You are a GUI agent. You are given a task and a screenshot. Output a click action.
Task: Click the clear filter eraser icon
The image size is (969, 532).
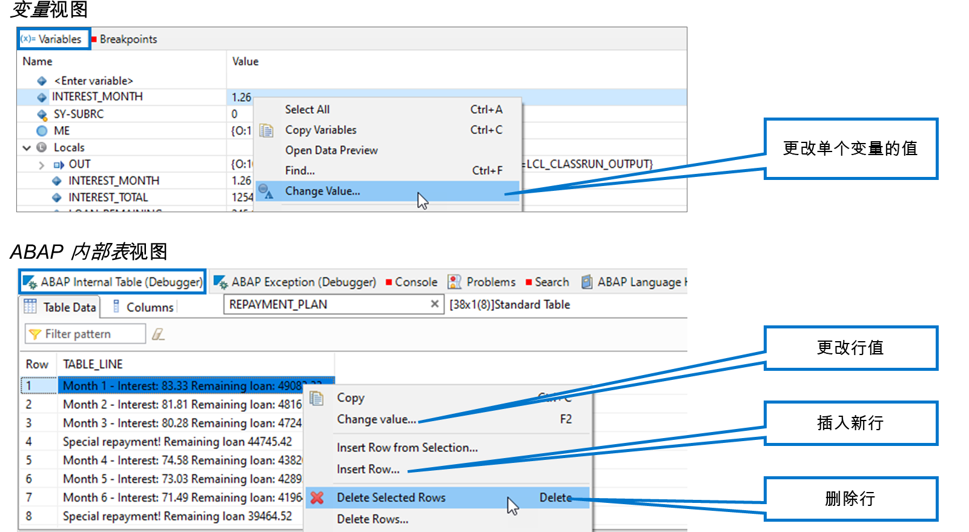coord(158,334)
